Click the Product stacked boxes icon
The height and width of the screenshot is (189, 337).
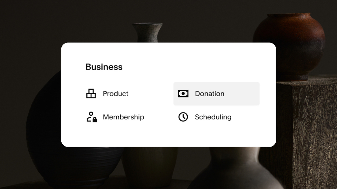[91, 93]
